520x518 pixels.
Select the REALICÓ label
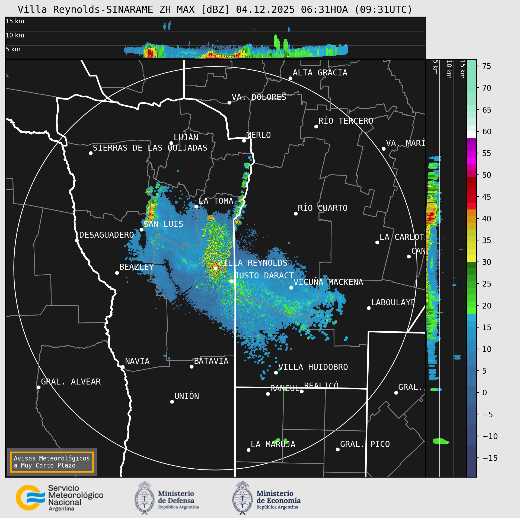[x=321, y=385]
